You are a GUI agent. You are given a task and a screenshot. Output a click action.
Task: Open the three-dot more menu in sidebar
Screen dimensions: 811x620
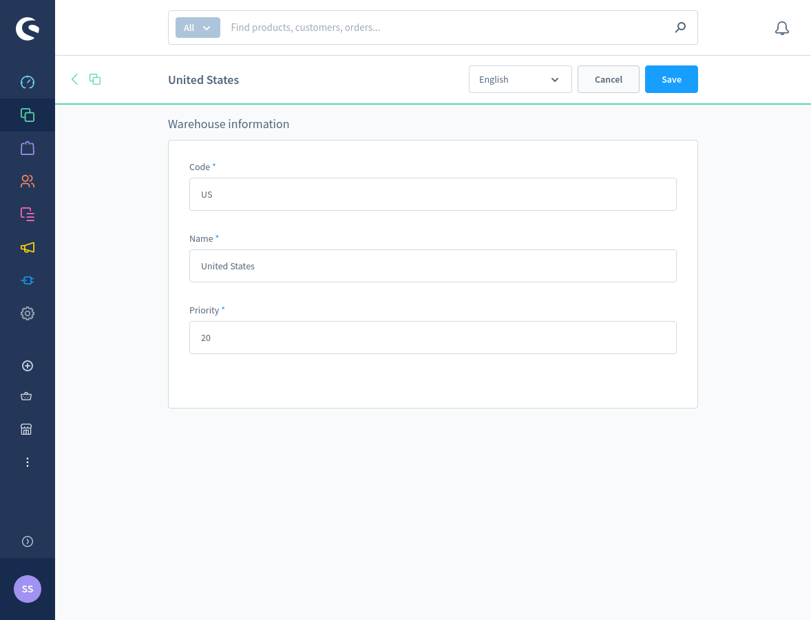pos(28,462)
